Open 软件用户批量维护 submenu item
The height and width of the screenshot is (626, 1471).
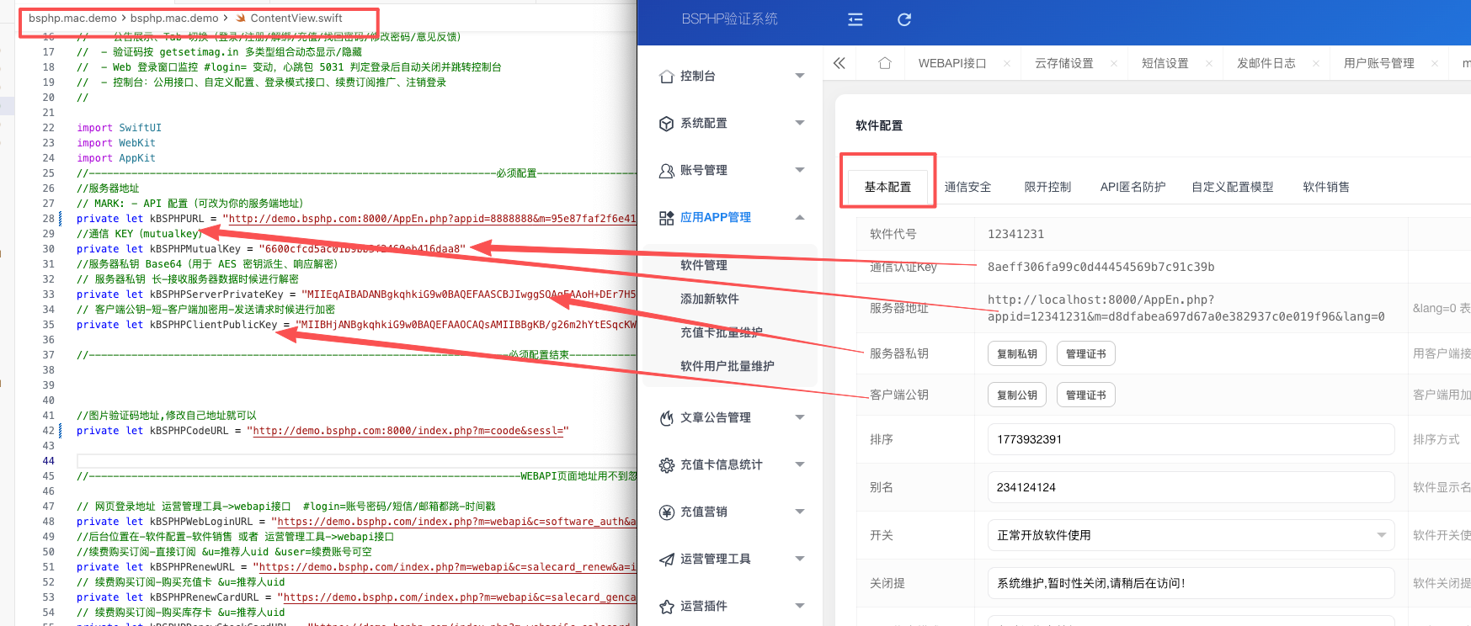pos(728,366)
